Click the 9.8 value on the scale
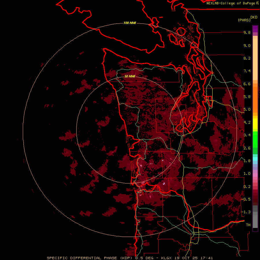Viewport: 260px width, 260px height. [x=247, y=32]
